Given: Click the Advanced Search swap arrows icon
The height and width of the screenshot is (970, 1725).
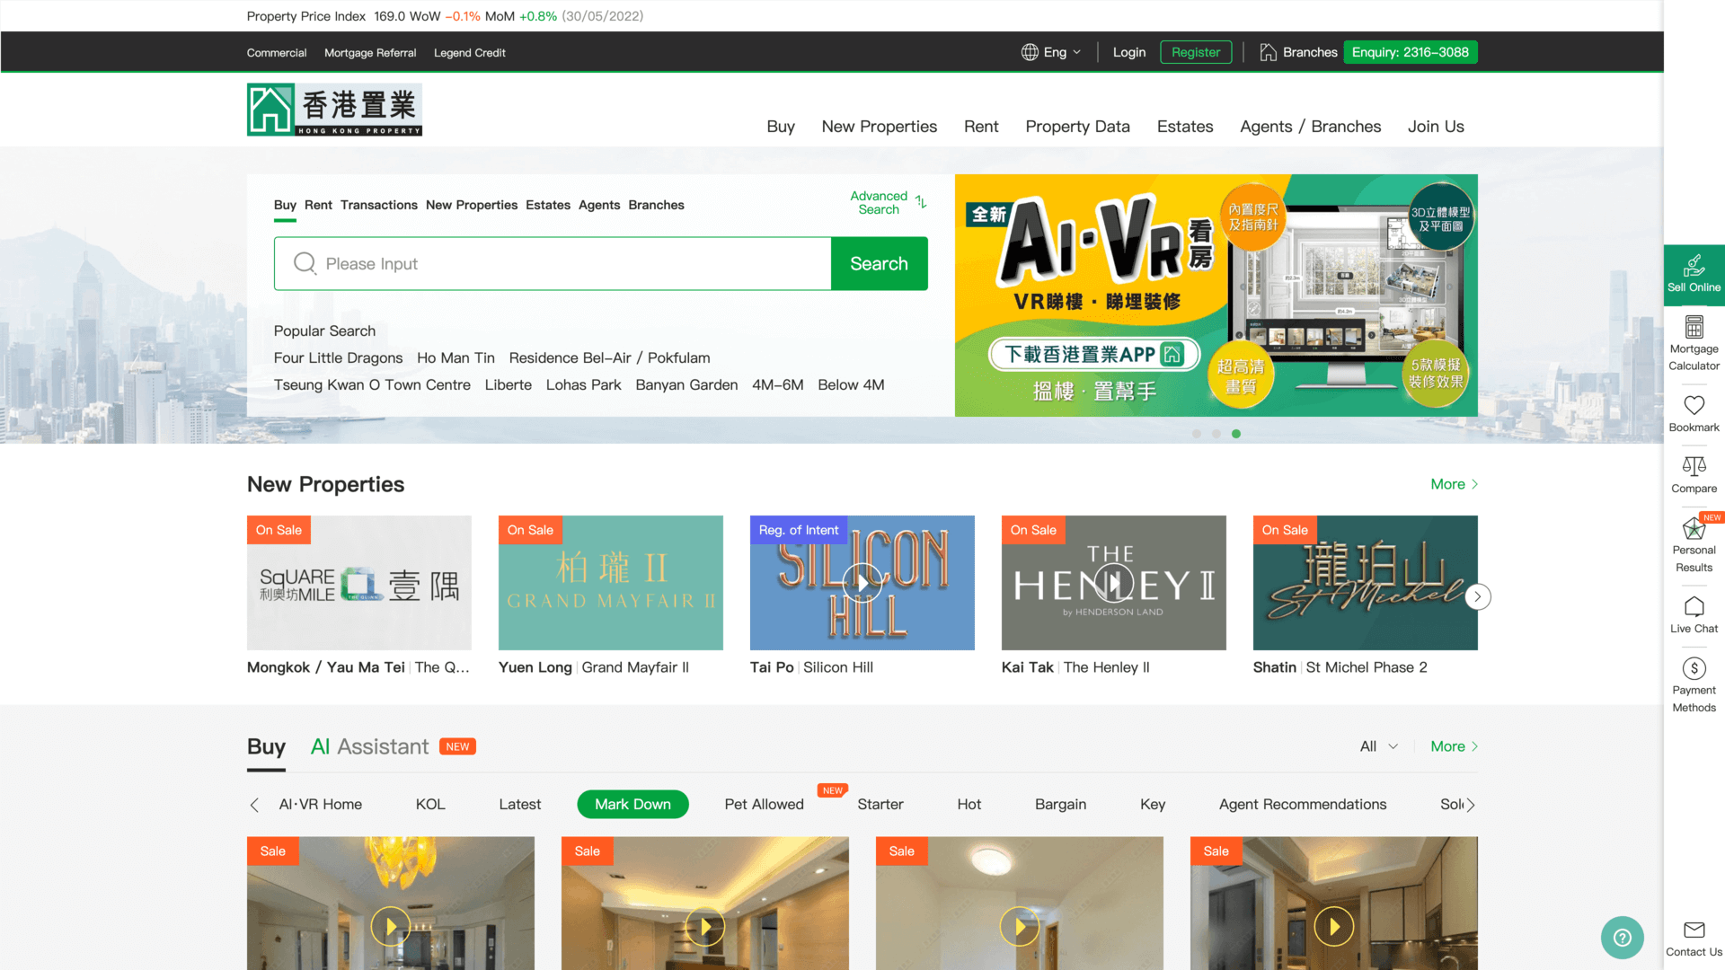Looking at the screenshot, I should 921,202.
